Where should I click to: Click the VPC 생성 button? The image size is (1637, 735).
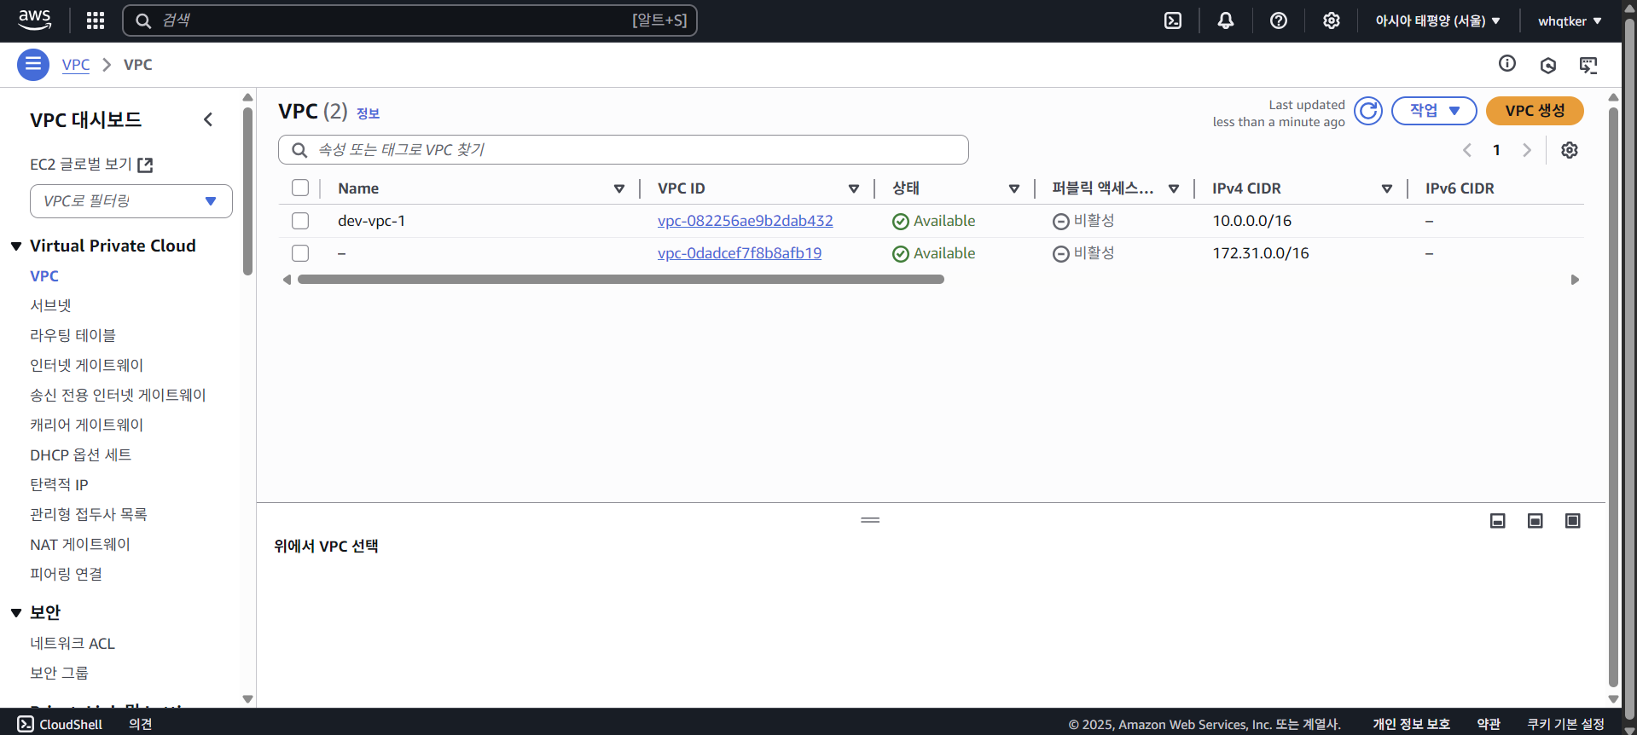(x=1535, y=111)
